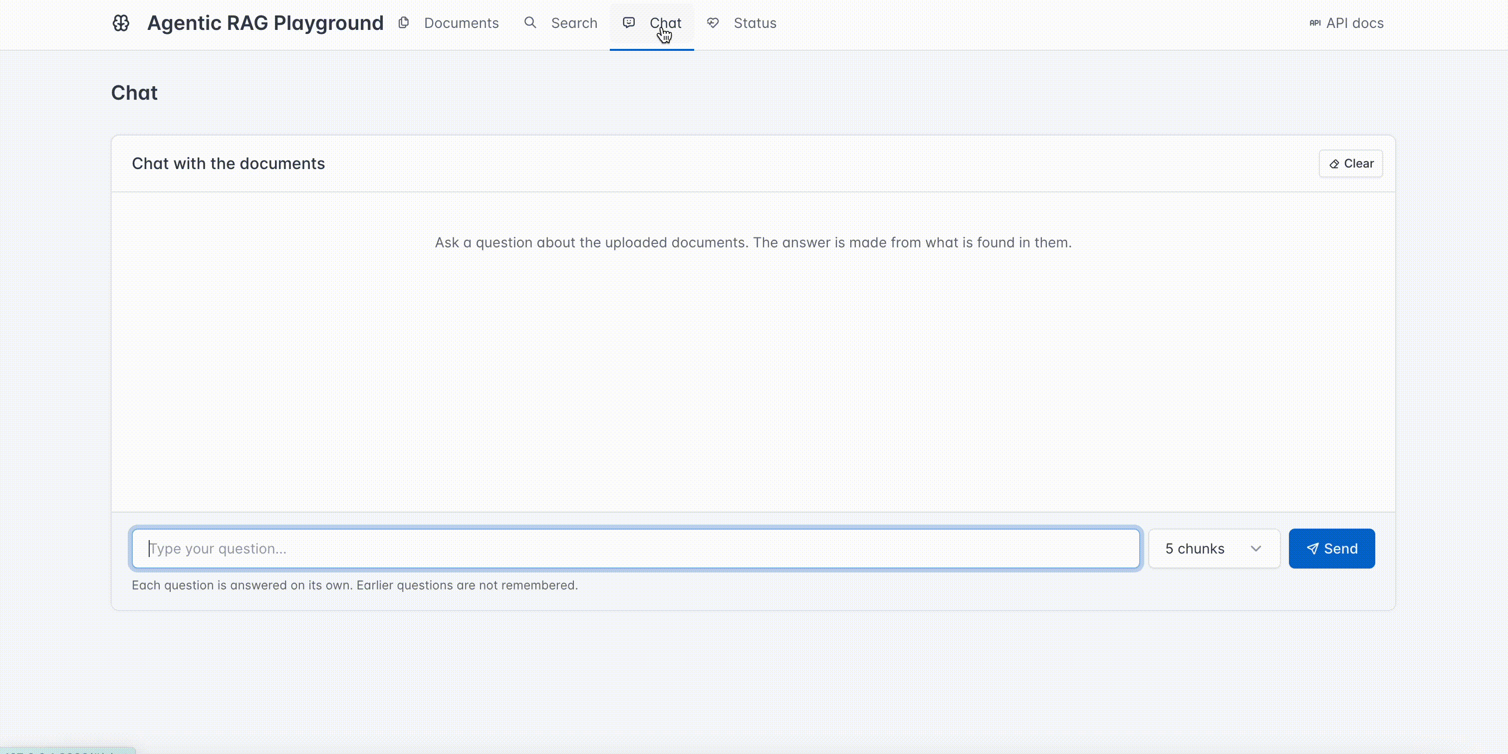Image resolution: width=1508 pixels, height=754 pixels.
Task: Click the 'Chat with the documents' heading
Action: [x=229, y=164]
